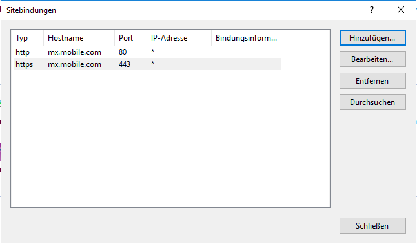Click the port 80 cell
The image size is (417, 244).
point(123,52)
